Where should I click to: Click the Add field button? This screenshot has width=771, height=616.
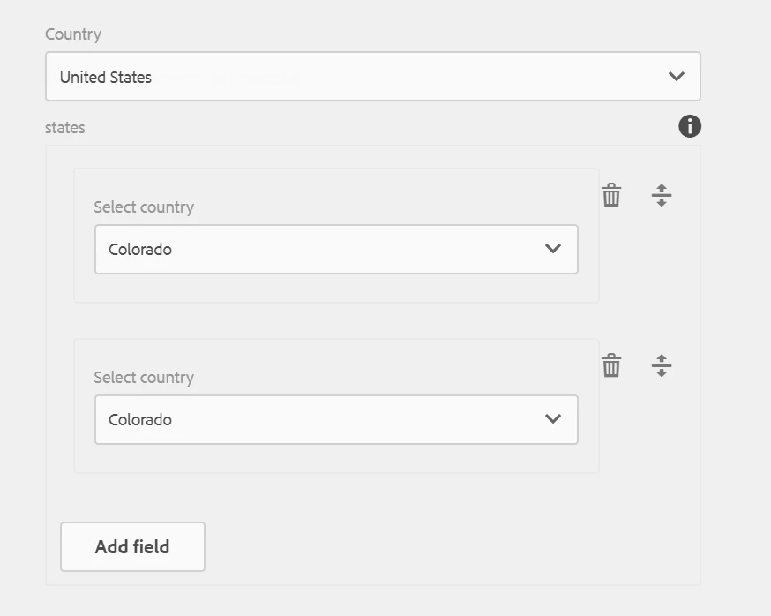tap(132, 546)
